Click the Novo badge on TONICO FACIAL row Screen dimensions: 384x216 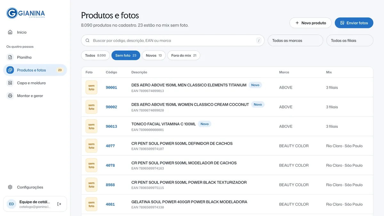[204, 124]
